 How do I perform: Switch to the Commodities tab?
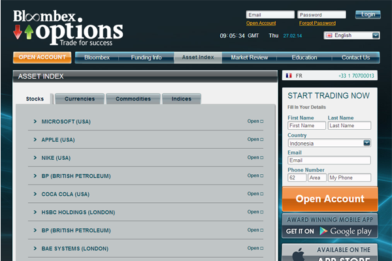[x=133, y=99]
